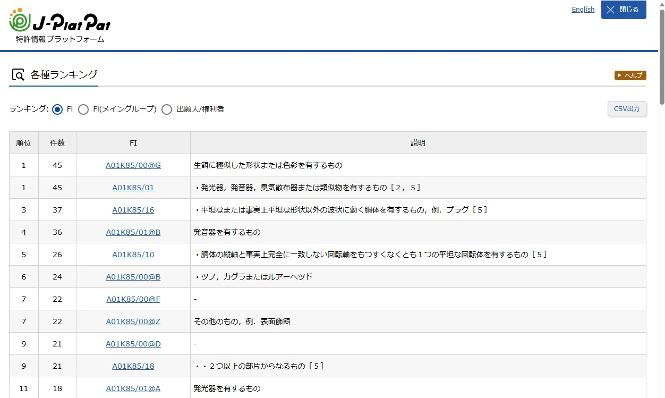The height and width of the screenshot is (398, 665).
Task: Open the A01K85/00@F FI link
Action: (x=133, y=299)
